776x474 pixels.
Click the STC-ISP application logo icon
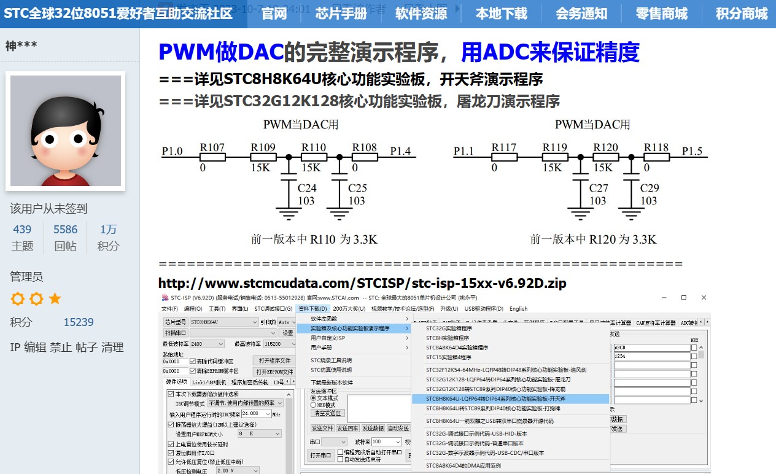[x=165, y=297]
